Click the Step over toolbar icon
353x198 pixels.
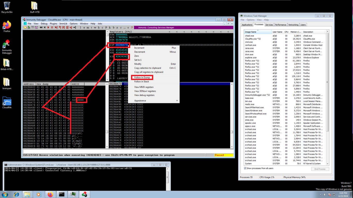click(x=60, y=27)
